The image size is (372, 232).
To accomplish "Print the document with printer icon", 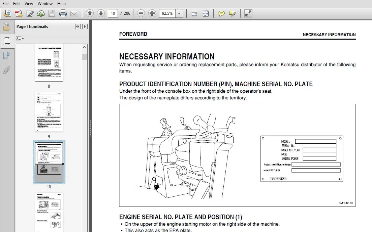I will coord(63,13).
